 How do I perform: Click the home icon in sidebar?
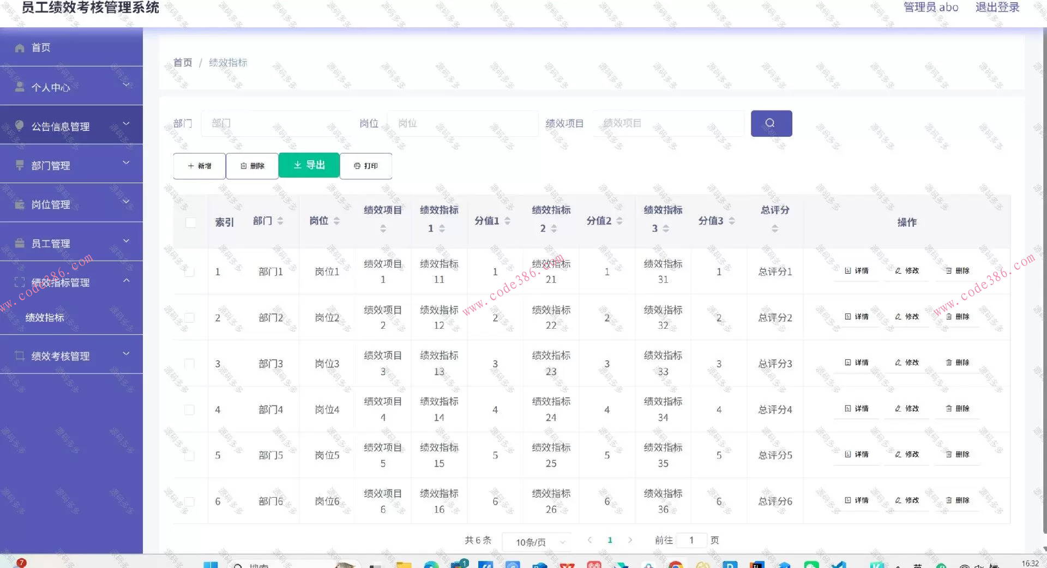click(x=20, y=48)
